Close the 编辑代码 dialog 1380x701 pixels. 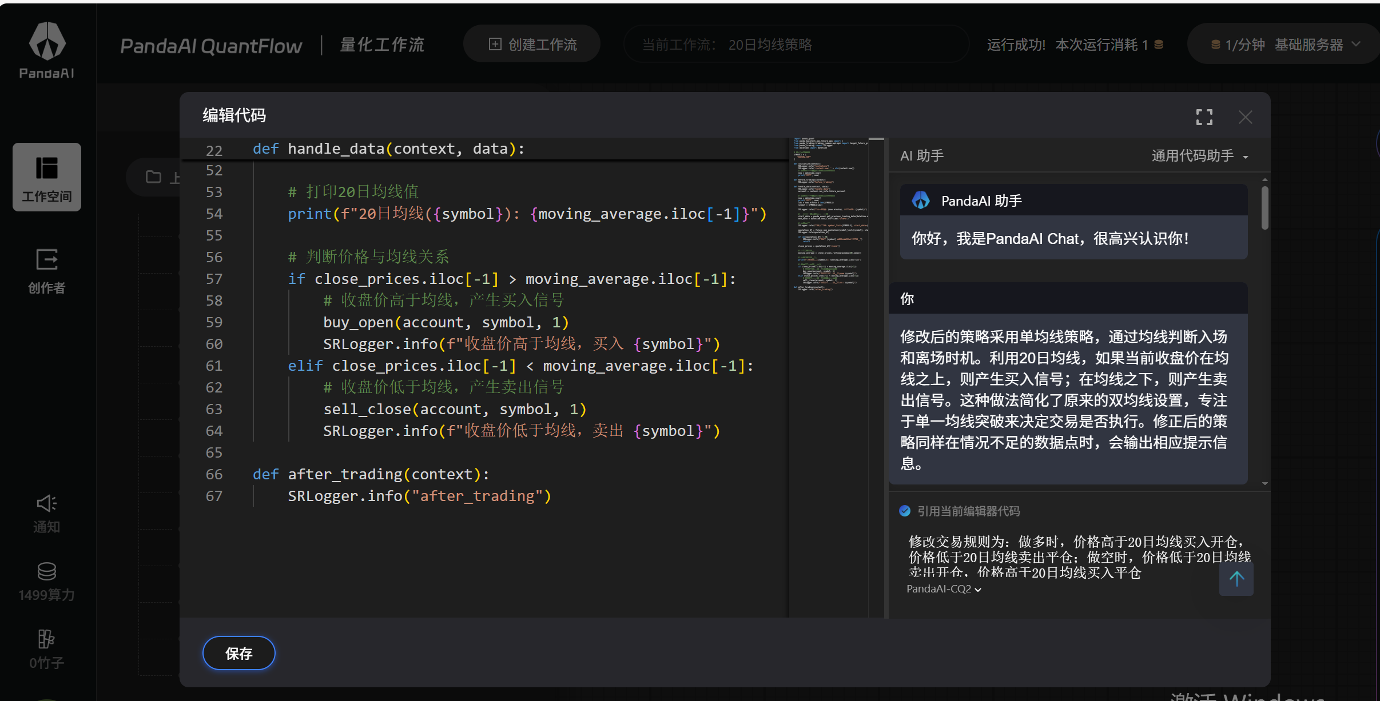[x=1245, y=117]
